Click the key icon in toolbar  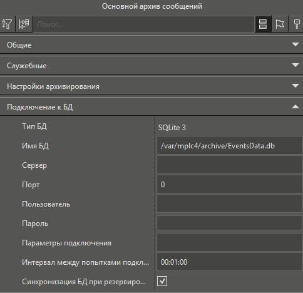point(297,24)
